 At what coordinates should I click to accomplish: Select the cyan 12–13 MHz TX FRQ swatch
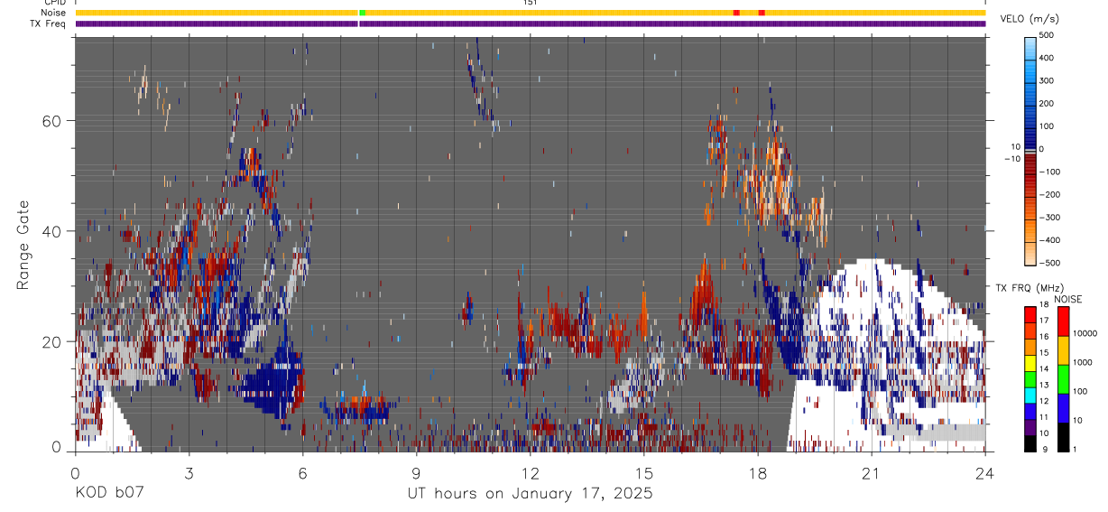(x=1030, y=395)
